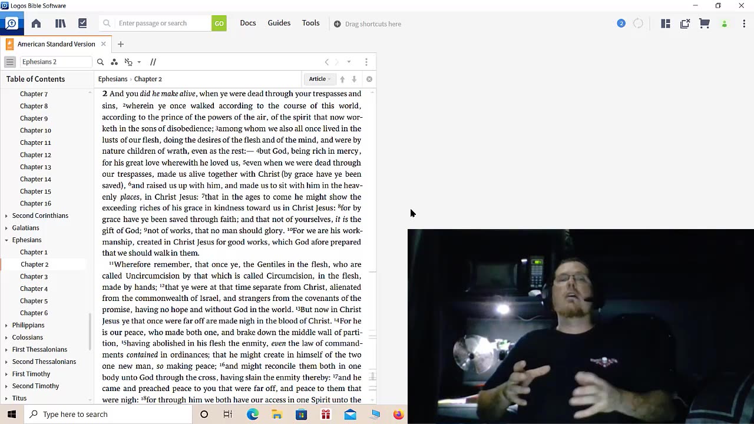Open Chapter 16 in table of contents
The width and height of the screenshot is (754, 424).
(x=36, y=203)
